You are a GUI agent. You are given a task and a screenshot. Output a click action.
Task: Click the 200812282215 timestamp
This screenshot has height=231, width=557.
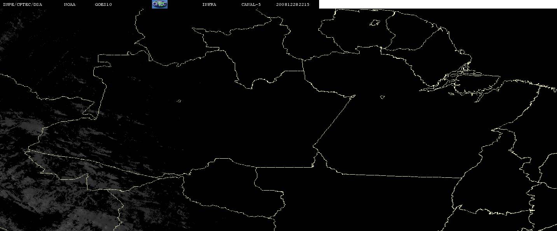[x=293, y=5]
